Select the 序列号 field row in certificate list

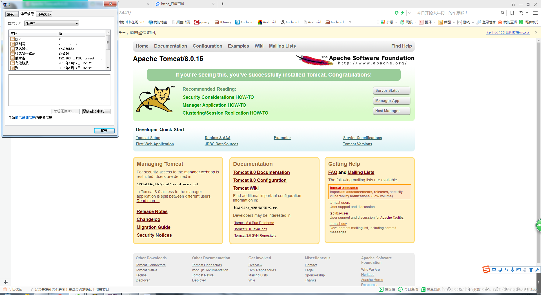(x=58, y=44)
